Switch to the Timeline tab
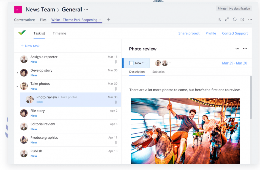The image size is (260, 170). click(59, 33)
